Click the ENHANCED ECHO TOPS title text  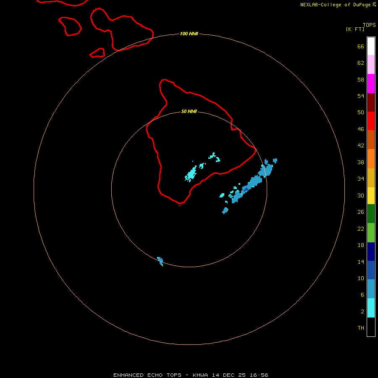pyautogui.click(x=147, y=375)
